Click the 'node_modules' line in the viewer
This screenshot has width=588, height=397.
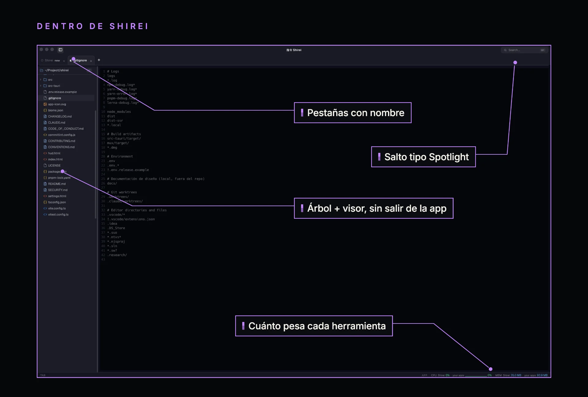pos(119,112)
